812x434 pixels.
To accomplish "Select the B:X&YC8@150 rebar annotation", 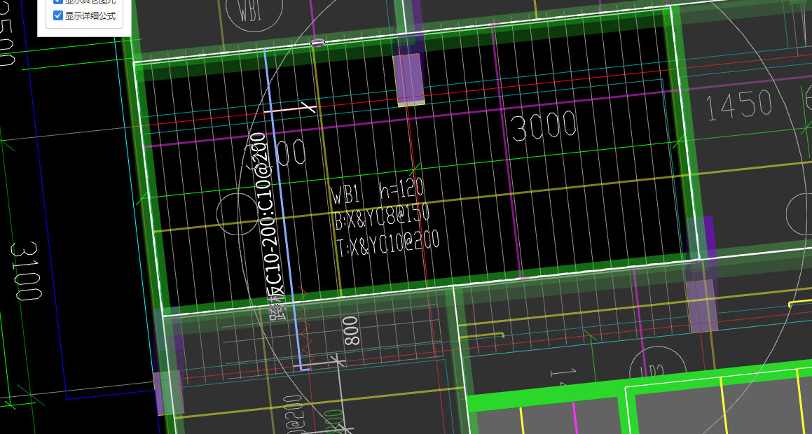I will [x=382, y=217].
